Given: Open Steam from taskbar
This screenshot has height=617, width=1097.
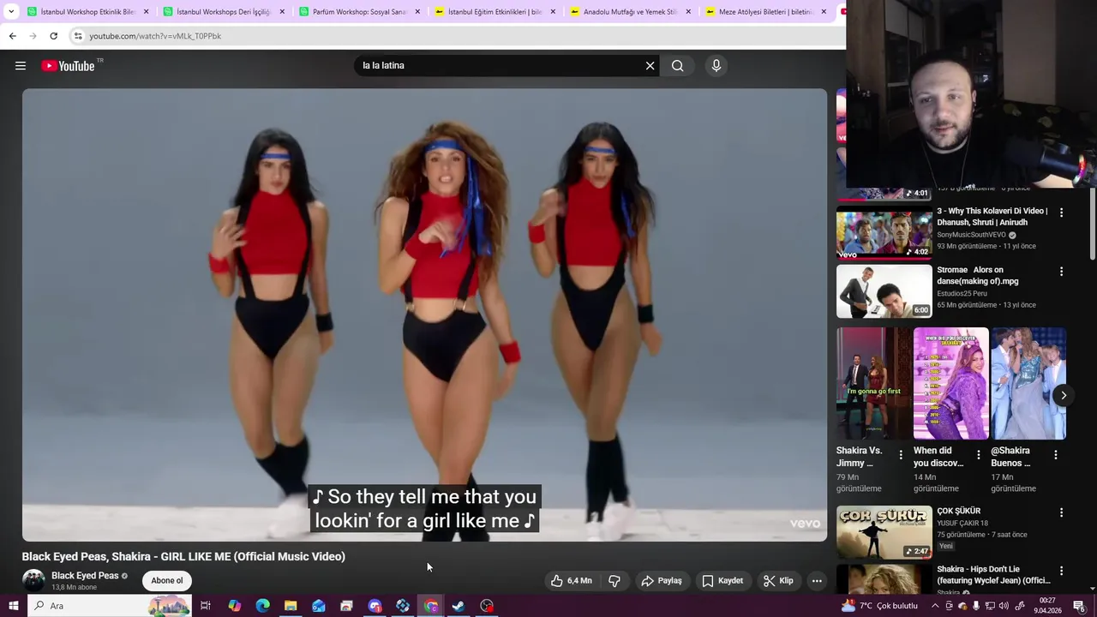Looking at the screenshot, I should tap(459, 606).
